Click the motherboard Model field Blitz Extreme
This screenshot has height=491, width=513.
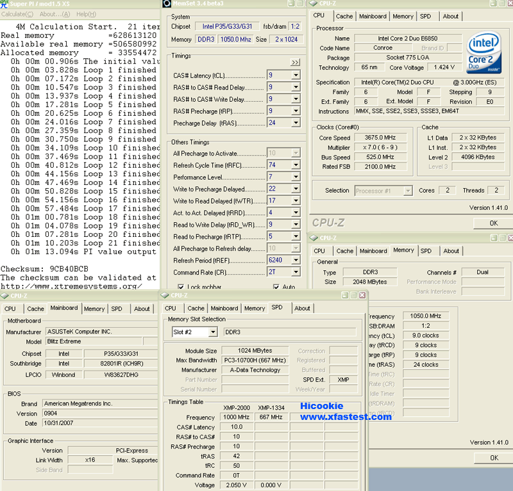click(94, 341)
